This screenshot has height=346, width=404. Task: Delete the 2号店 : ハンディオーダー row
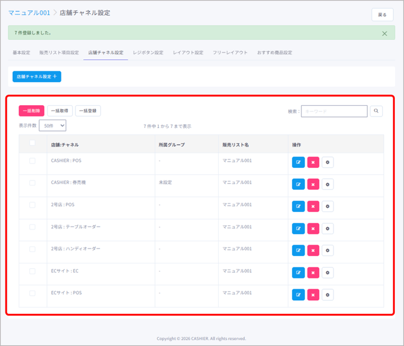[313, 250]
